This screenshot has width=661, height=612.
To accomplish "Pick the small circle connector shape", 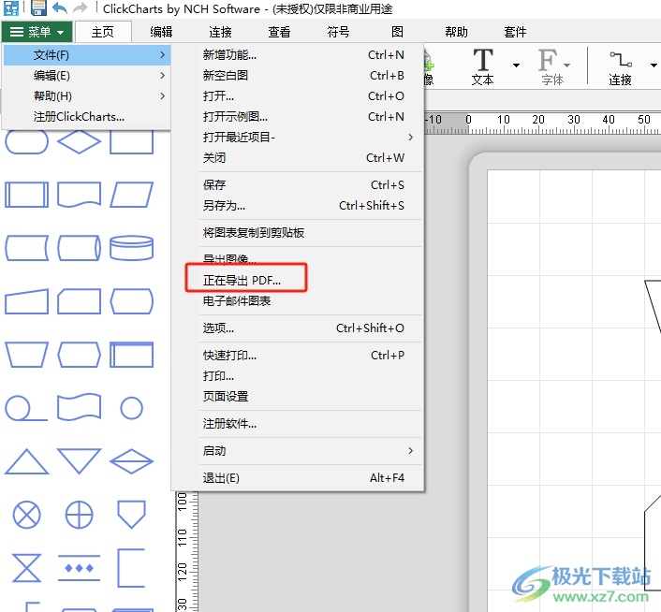I will (x=131, y=408).
